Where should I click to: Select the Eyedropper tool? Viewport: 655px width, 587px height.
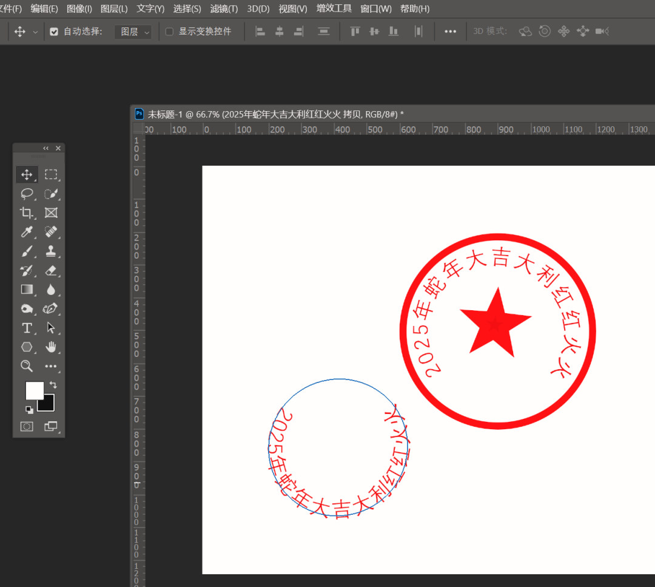pyautogui.click(x=27, y=232)
